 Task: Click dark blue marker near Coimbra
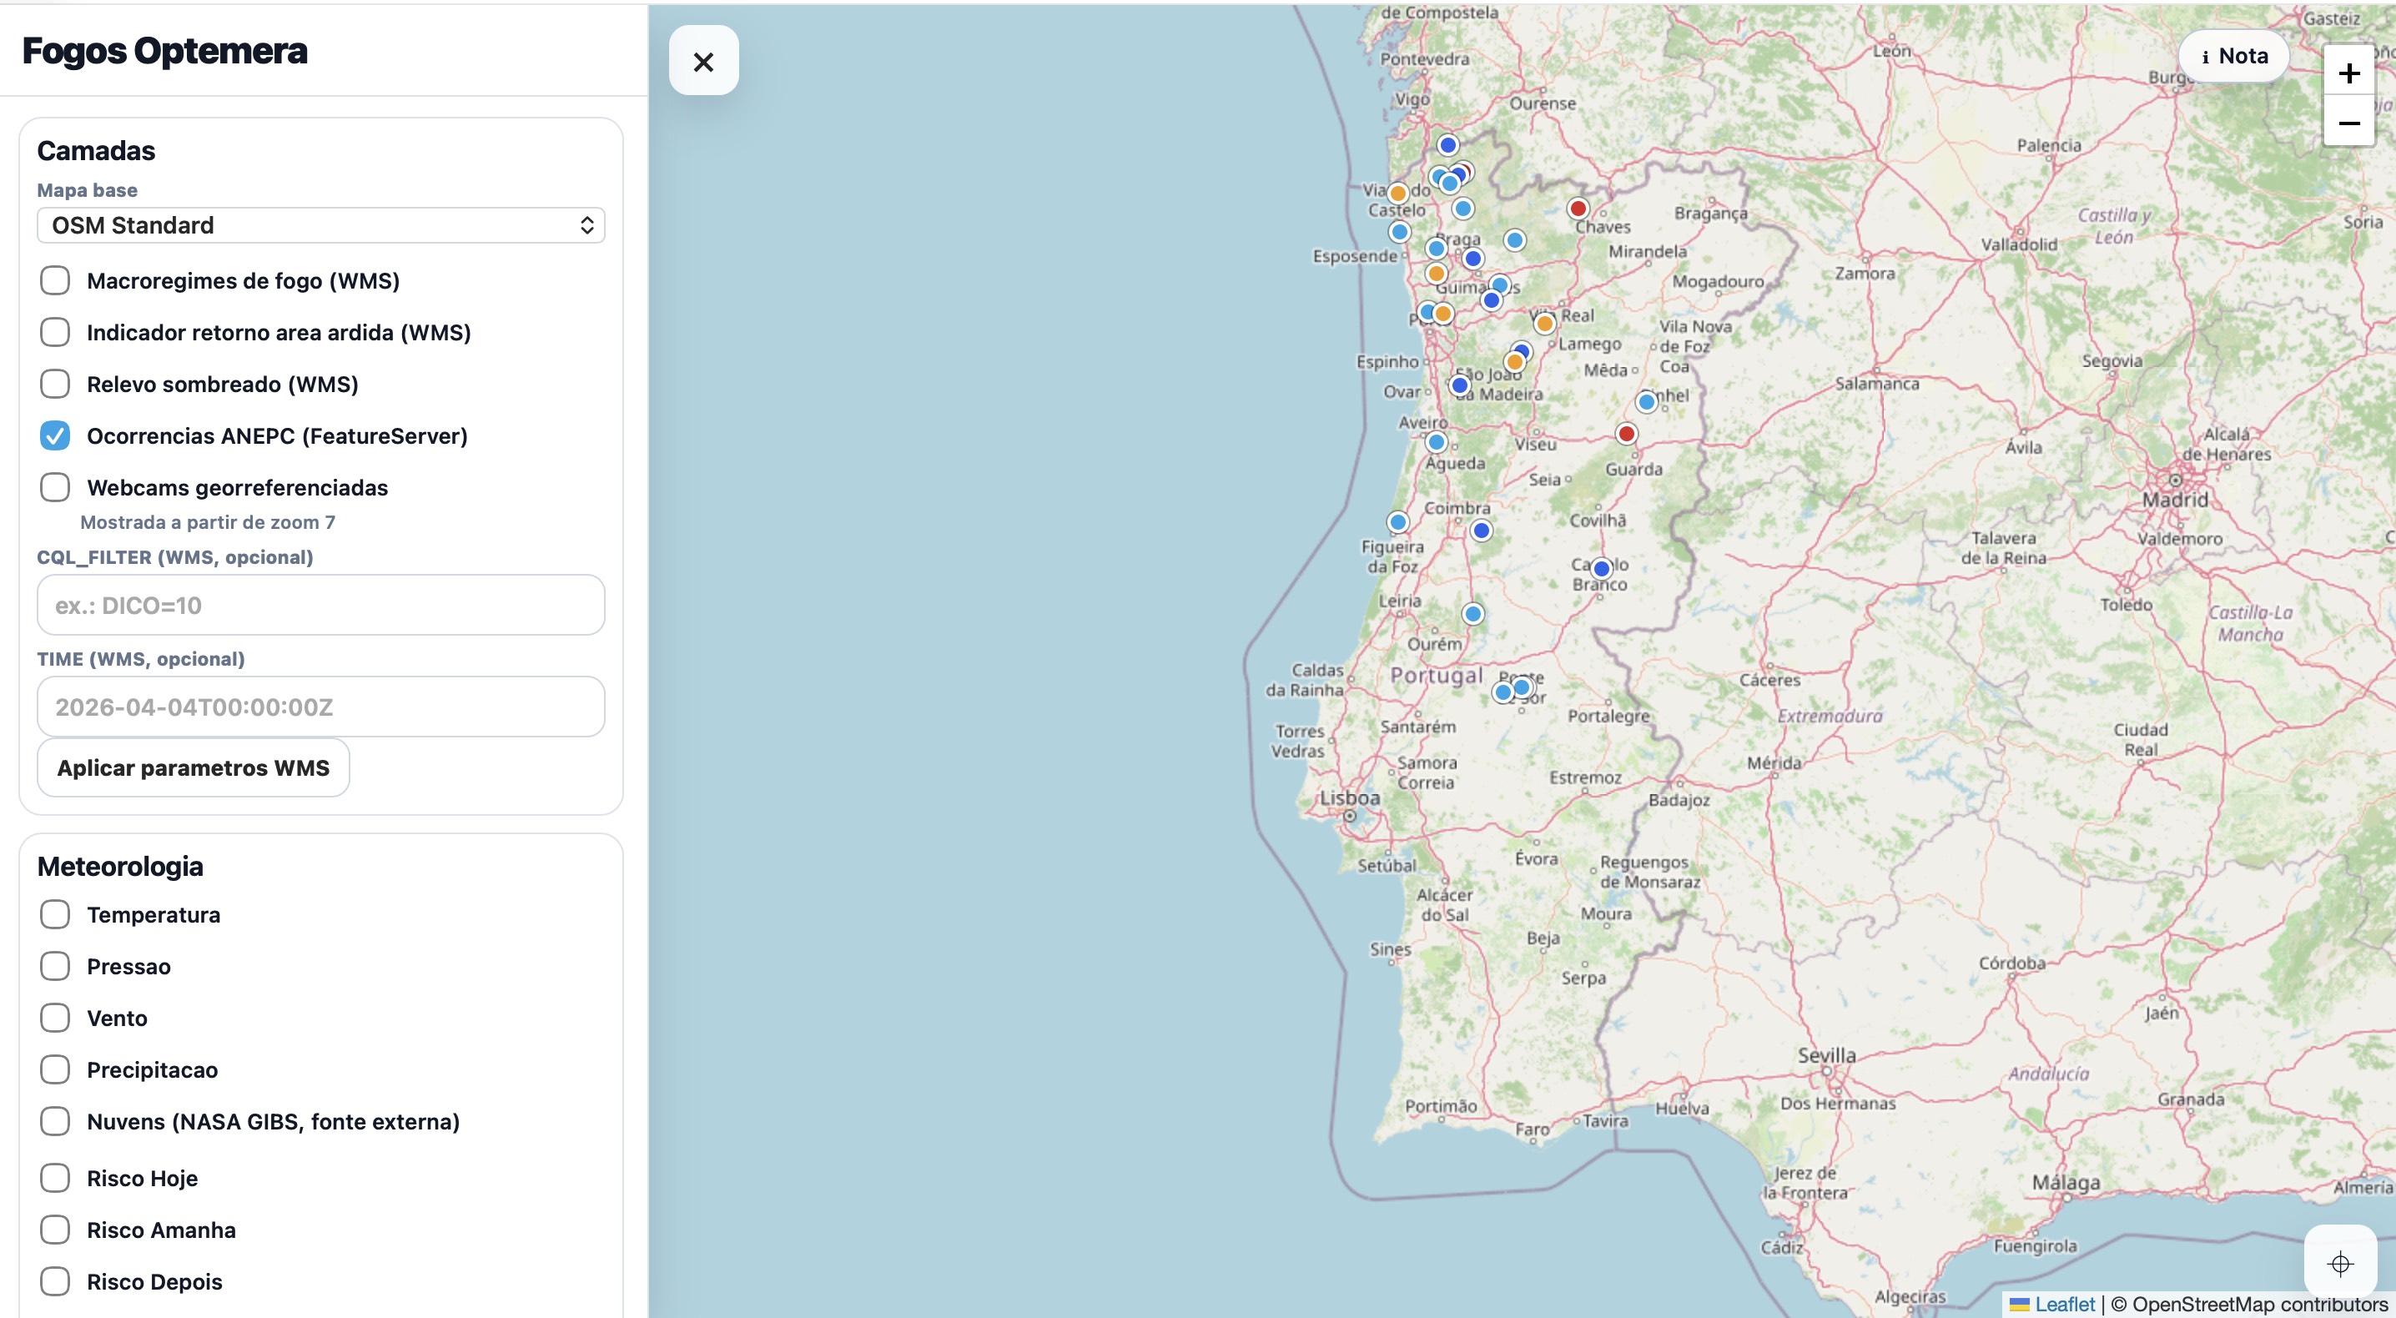tap(1481, 531)
